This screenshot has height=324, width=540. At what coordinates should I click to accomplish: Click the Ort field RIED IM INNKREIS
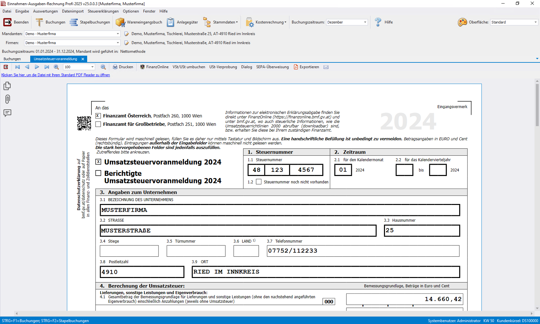tap(326, 272)
